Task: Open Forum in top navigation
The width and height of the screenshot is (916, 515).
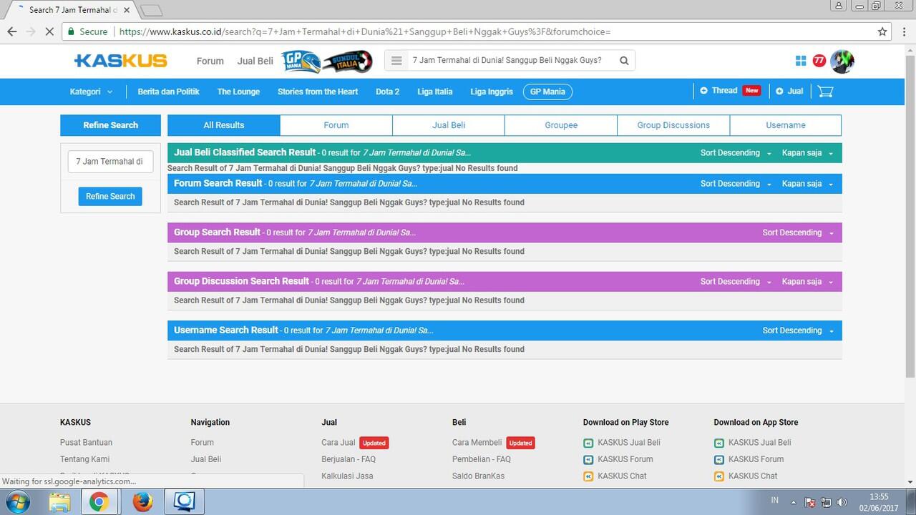Action: click(210, 61)
